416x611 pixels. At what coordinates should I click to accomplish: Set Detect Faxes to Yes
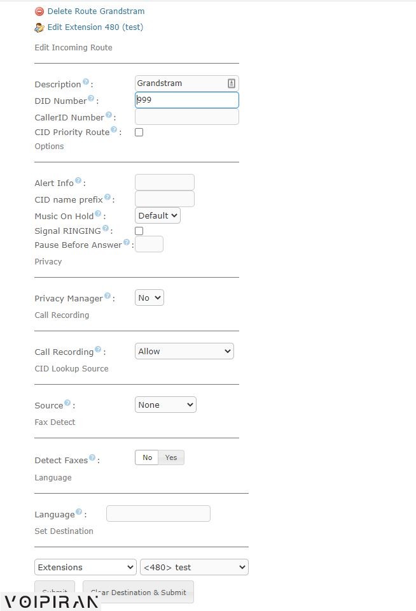click(x=171, y=457)
